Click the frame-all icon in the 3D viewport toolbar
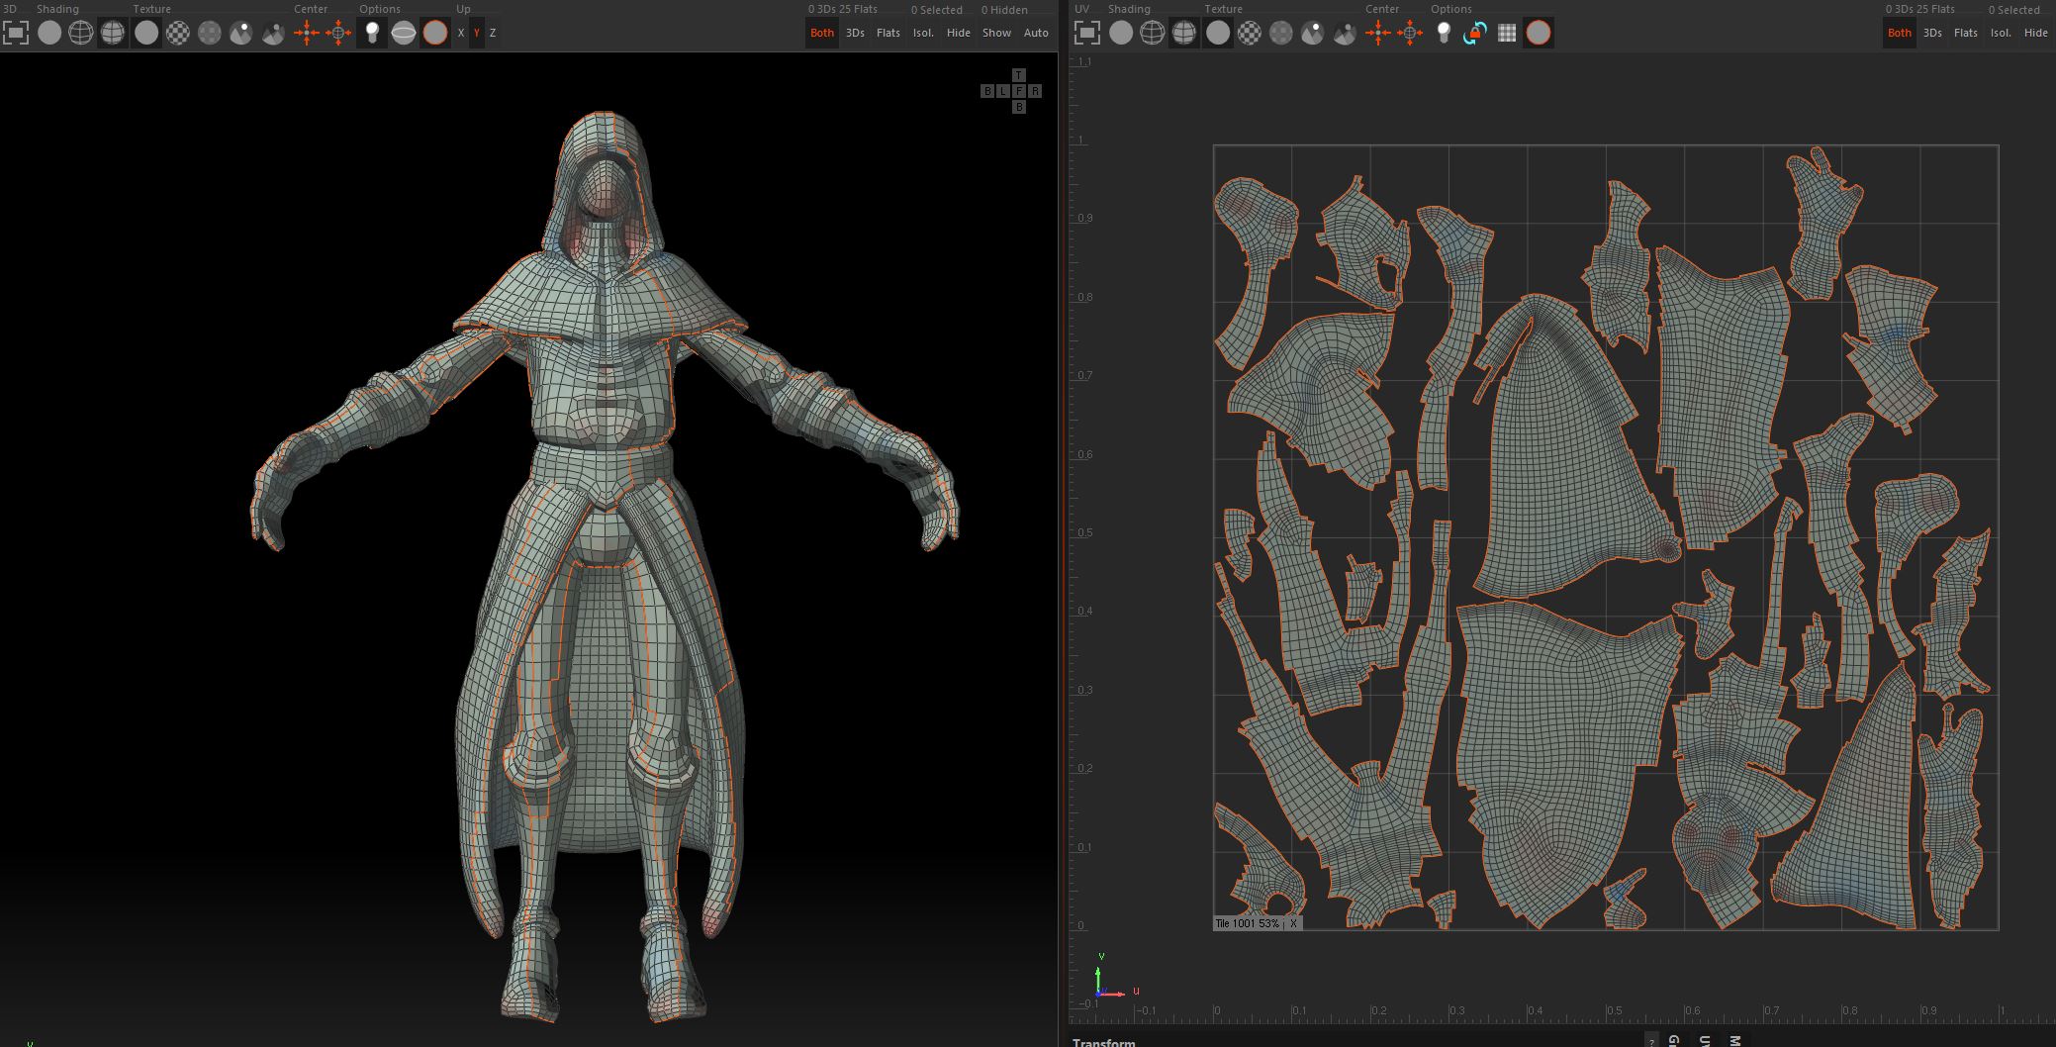2056x1047 pixels. pyautogui.click(x=16, y=33)
